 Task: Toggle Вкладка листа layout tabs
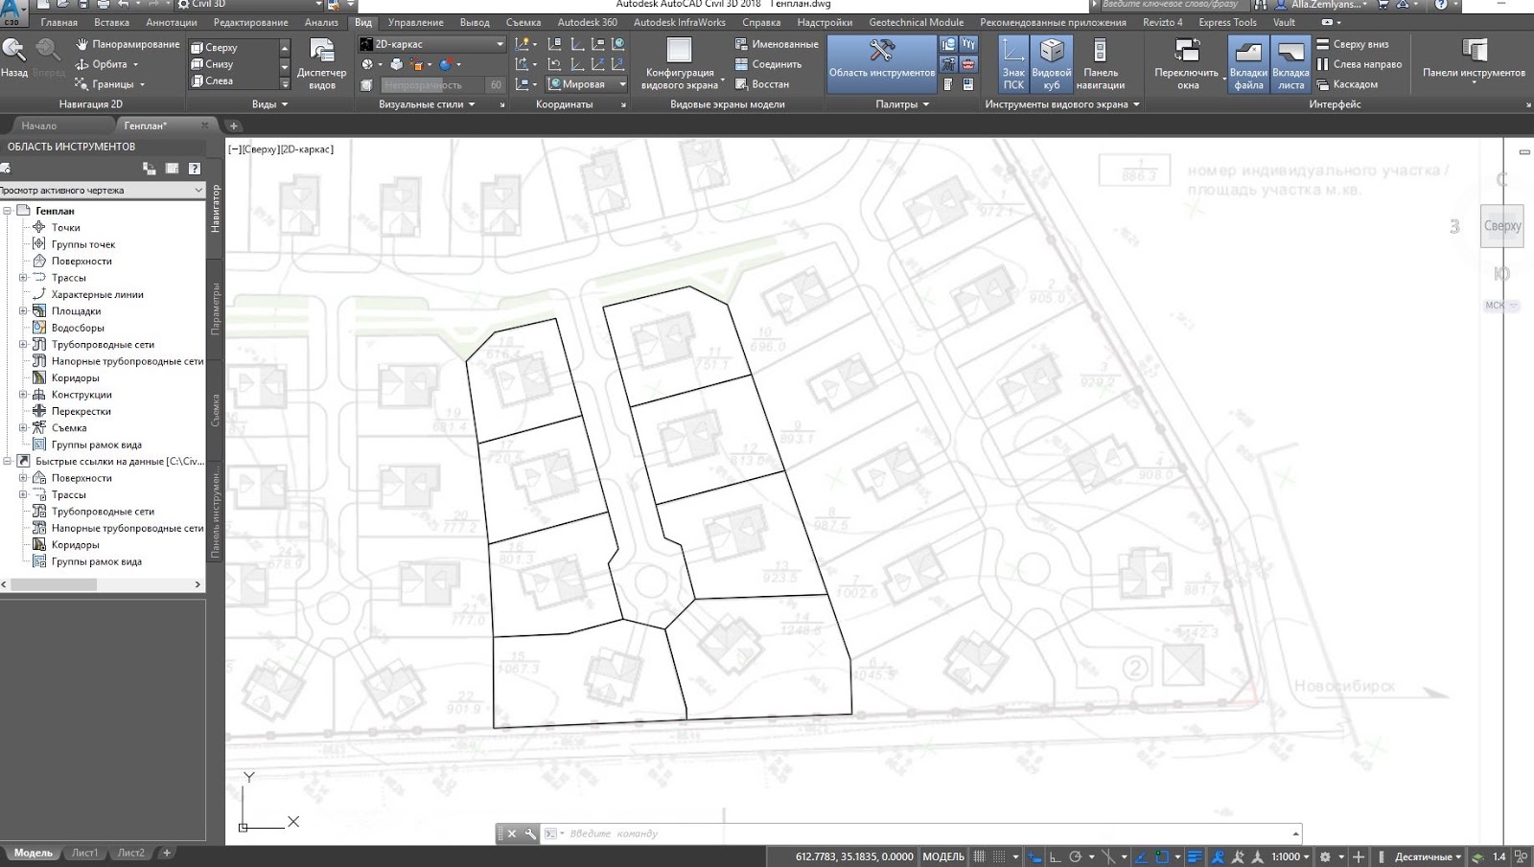(1290, 64)
